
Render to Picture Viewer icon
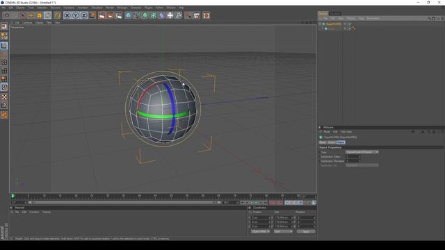(x=110, y=15)
